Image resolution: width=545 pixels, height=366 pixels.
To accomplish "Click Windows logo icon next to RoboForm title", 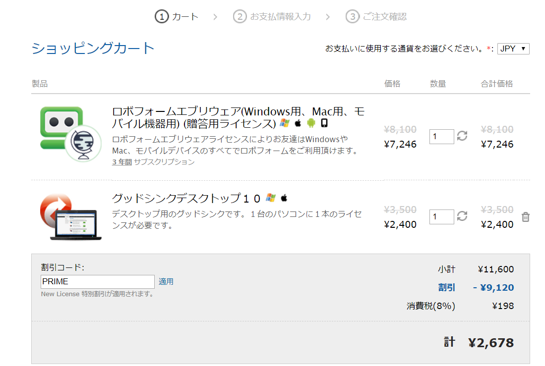I will coord(285,123).
